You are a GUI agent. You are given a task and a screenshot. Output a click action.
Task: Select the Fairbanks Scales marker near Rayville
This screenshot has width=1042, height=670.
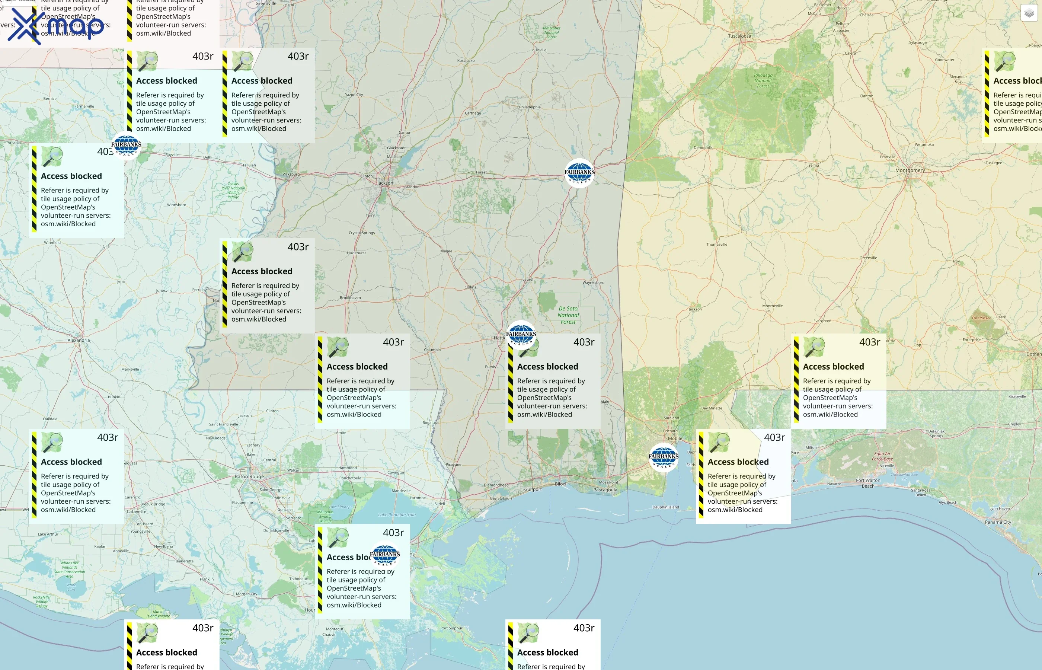point(126,146)
